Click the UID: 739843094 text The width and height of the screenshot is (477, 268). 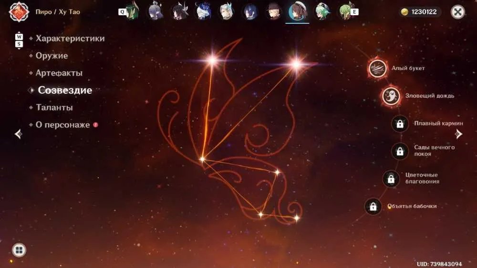[x=439, y=264]
